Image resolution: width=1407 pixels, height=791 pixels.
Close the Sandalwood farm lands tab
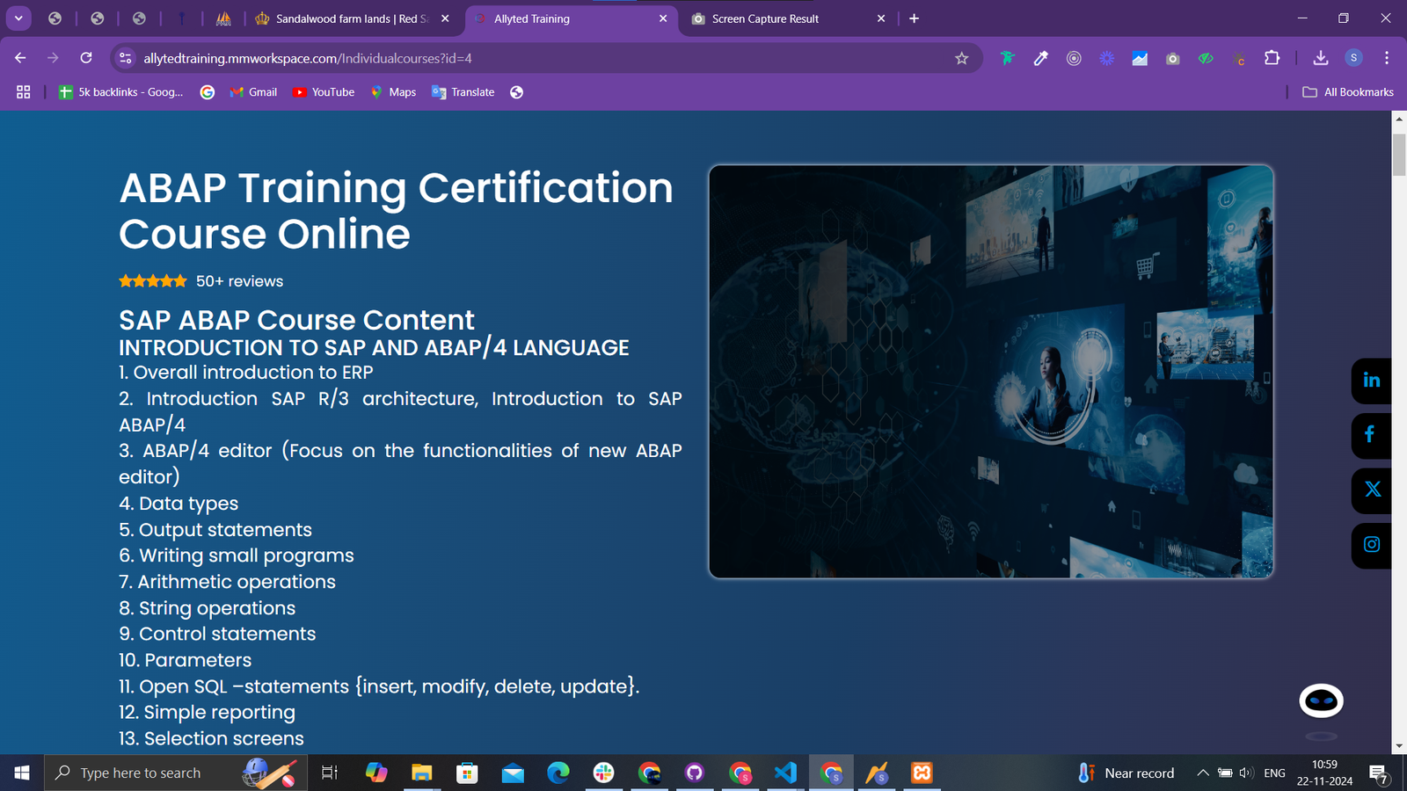(x=445, y=18)
